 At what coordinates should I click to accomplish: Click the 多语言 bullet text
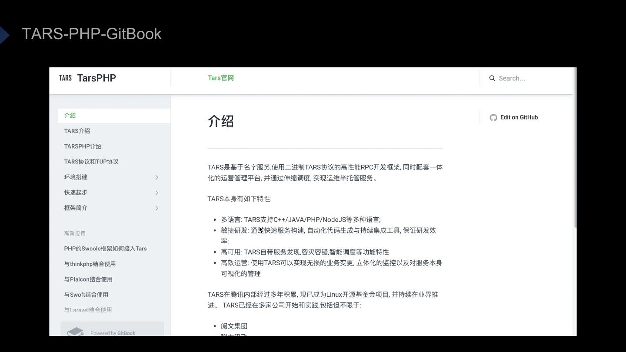point(300,219)
